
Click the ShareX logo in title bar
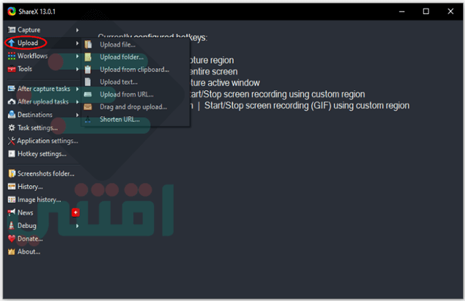click(x=12, y=11)
